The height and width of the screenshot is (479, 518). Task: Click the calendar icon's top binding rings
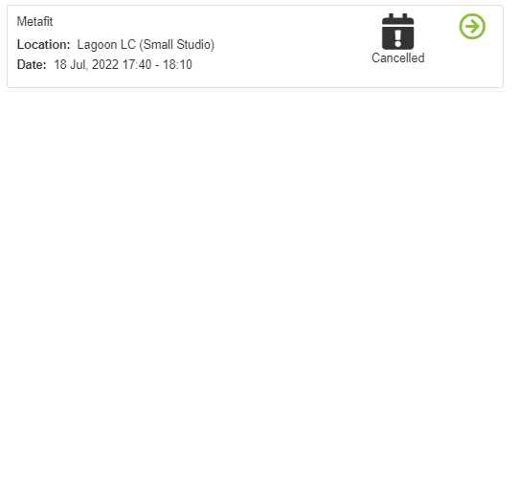pos(397,16)
